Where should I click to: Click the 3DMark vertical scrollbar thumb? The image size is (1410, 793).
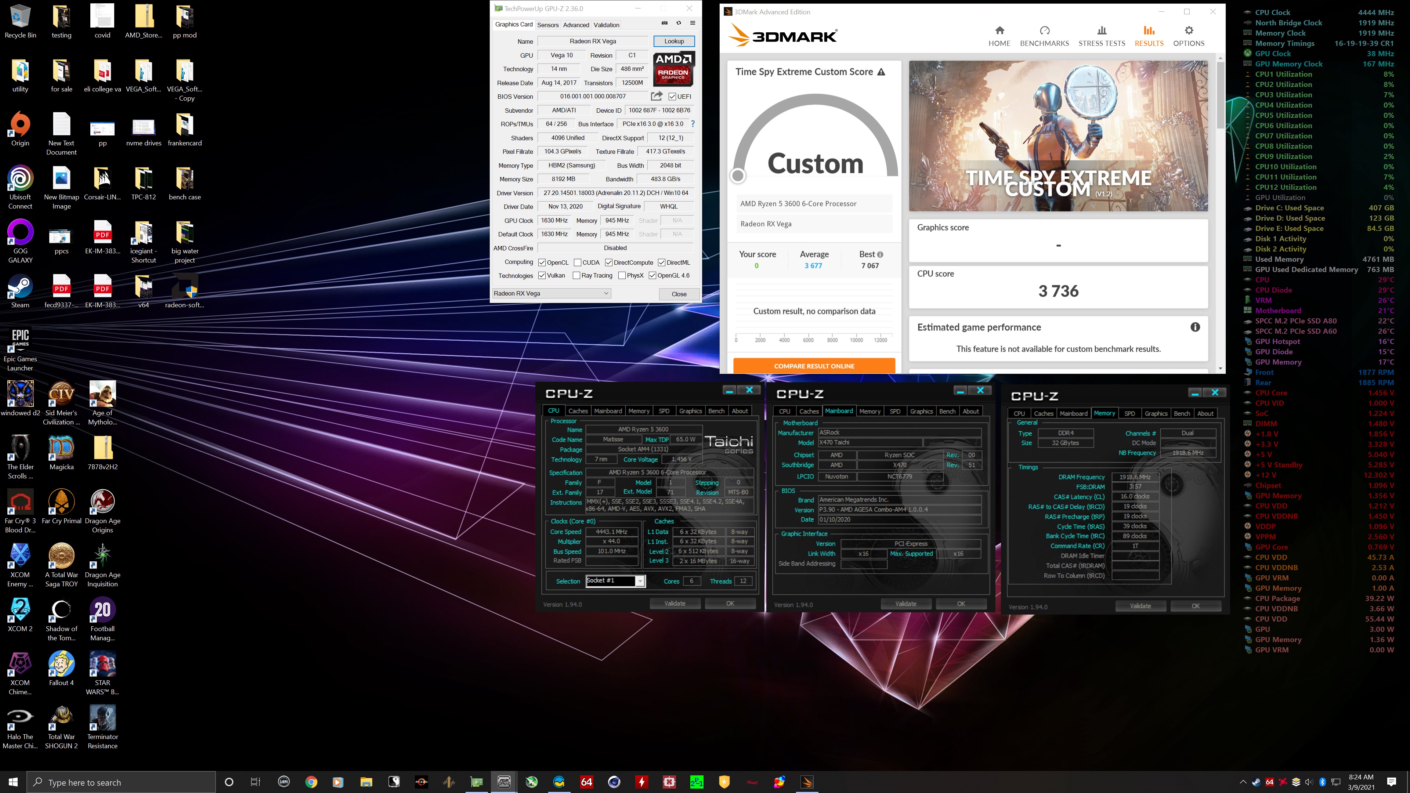click(x=1220, y=95)
